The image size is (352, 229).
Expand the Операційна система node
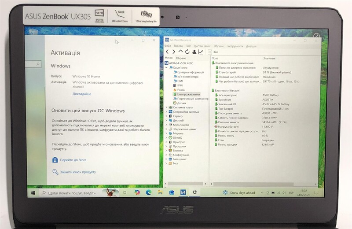pyautogui.click(x=166, y=112)
